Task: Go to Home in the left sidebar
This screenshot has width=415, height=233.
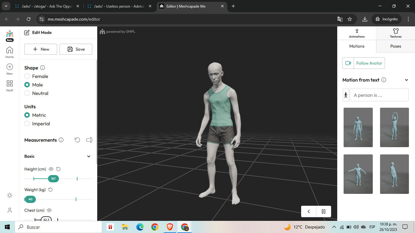Action: 10,52
